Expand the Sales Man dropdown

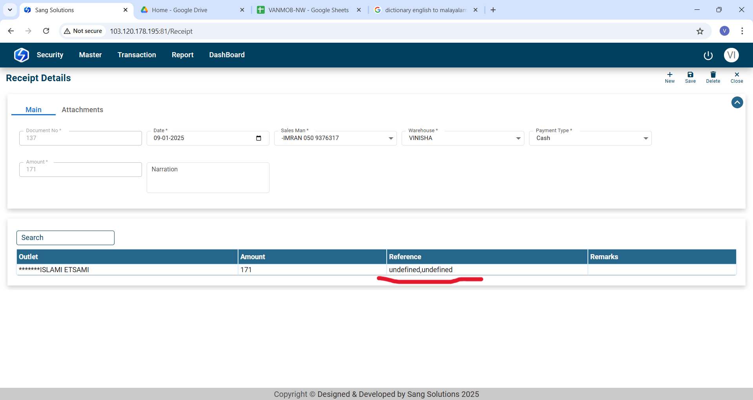tap(391, 138)
